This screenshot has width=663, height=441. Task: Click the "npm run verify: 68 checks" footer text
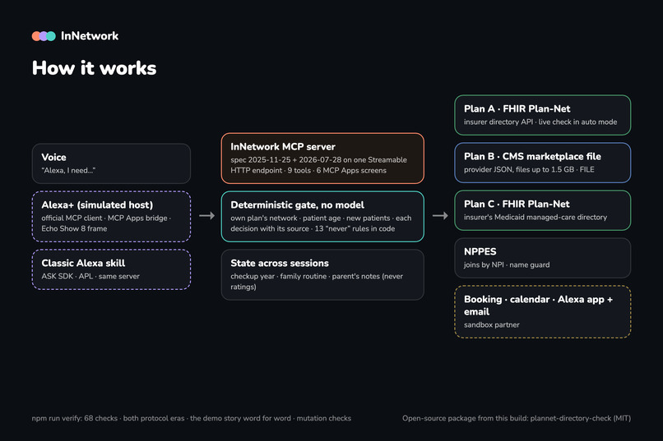(74, 418)
